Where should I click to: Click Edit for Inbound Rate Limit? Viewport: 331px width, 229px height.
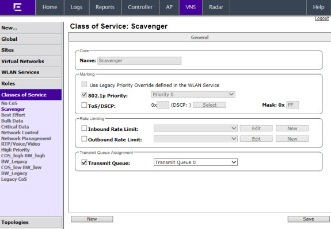click(256, 129)
